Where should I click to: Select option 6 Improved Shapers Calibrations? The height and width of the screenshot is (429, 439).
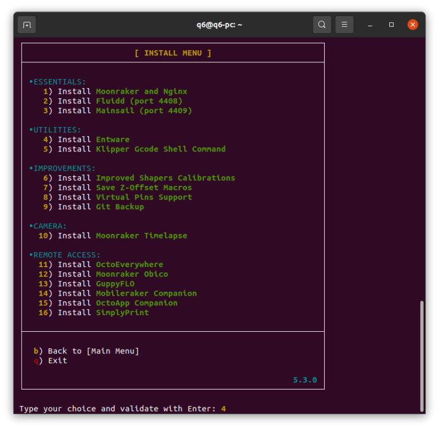coord(139,178)
